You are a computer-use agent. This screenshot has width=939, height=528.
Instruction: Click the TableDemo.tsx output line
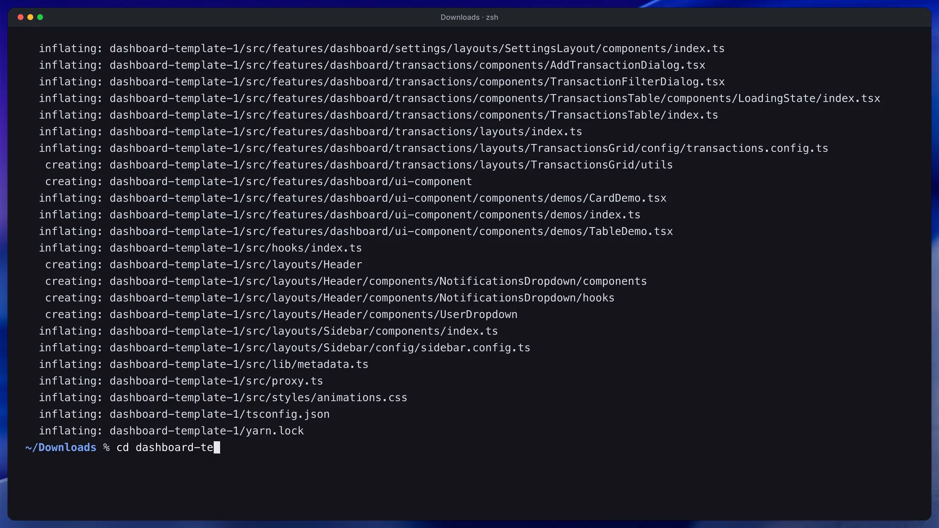[356, 231]
